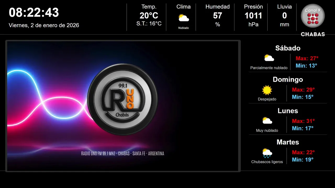Screen dimensions: 335x188
Task: Click the Parcialmente nublado description
Action: pos(269,68)
